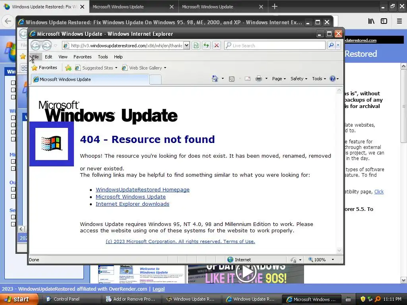Click the Legal link in the page footer

(158, 289)
